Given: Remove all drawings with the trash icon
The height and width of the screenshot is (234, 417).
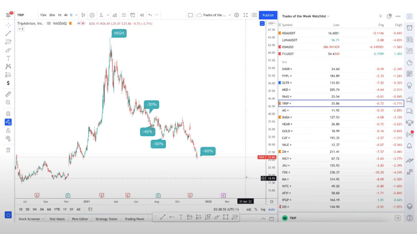Looking at the screenshot, I should click(x=8, y=150).
